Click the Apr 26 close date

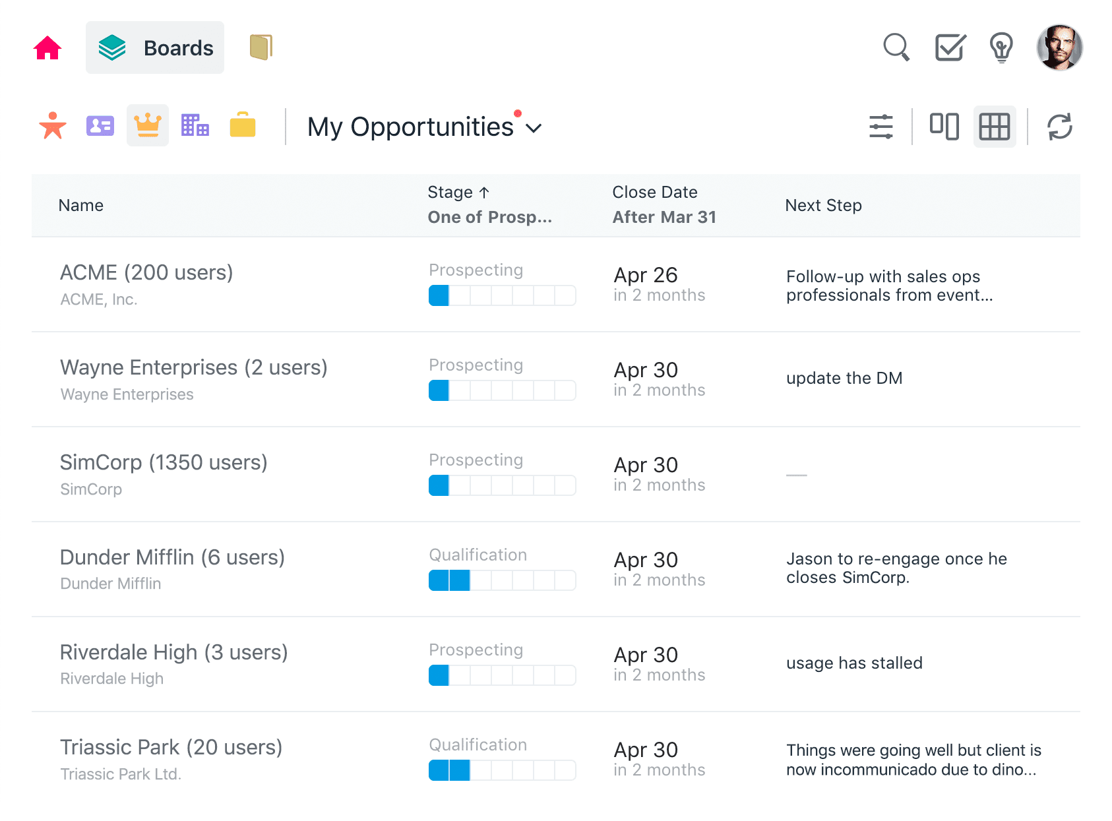pyautogui.click(x=646, y=275)
